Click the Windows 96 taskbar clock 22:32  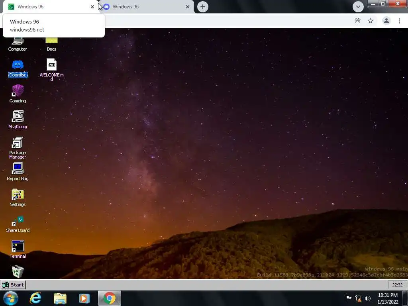coord(397,285)
